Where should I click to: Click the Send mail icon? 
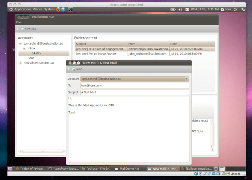pyautogui.click(x=73, y=69)
